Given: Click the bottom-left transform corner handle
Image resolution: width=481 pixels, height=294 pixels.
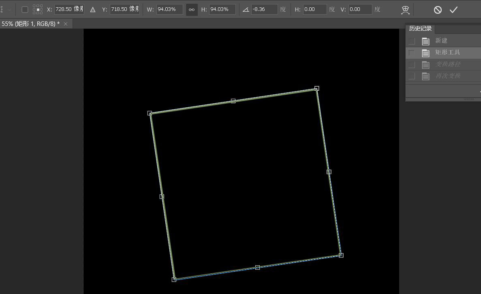Looking at the screenshot, I should (x=174, y=279).
